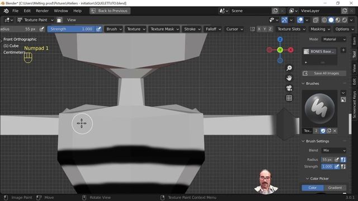
Task: Toggle the show gizmo icon
Action: coord(285,20)
